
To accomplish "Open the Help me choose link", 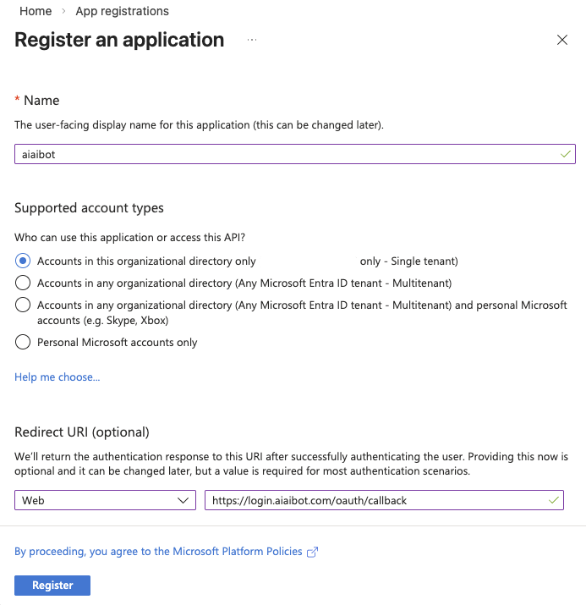I will 58,377.
